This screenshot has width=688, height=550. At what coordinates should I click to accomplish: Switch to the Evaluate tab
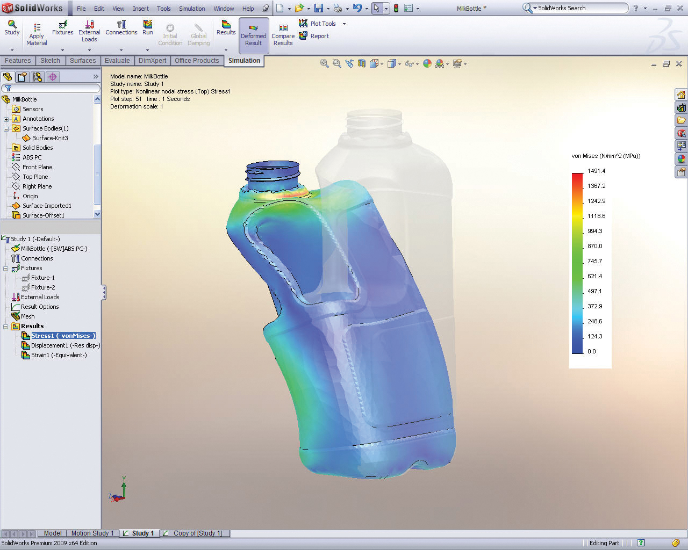(117, 61)
